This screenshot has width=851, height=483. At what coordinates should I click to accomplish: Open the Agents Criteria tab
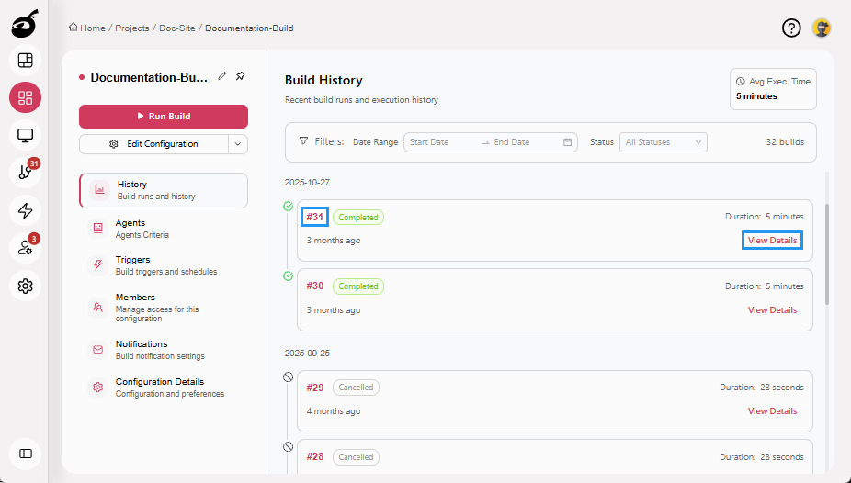point(164,229)
